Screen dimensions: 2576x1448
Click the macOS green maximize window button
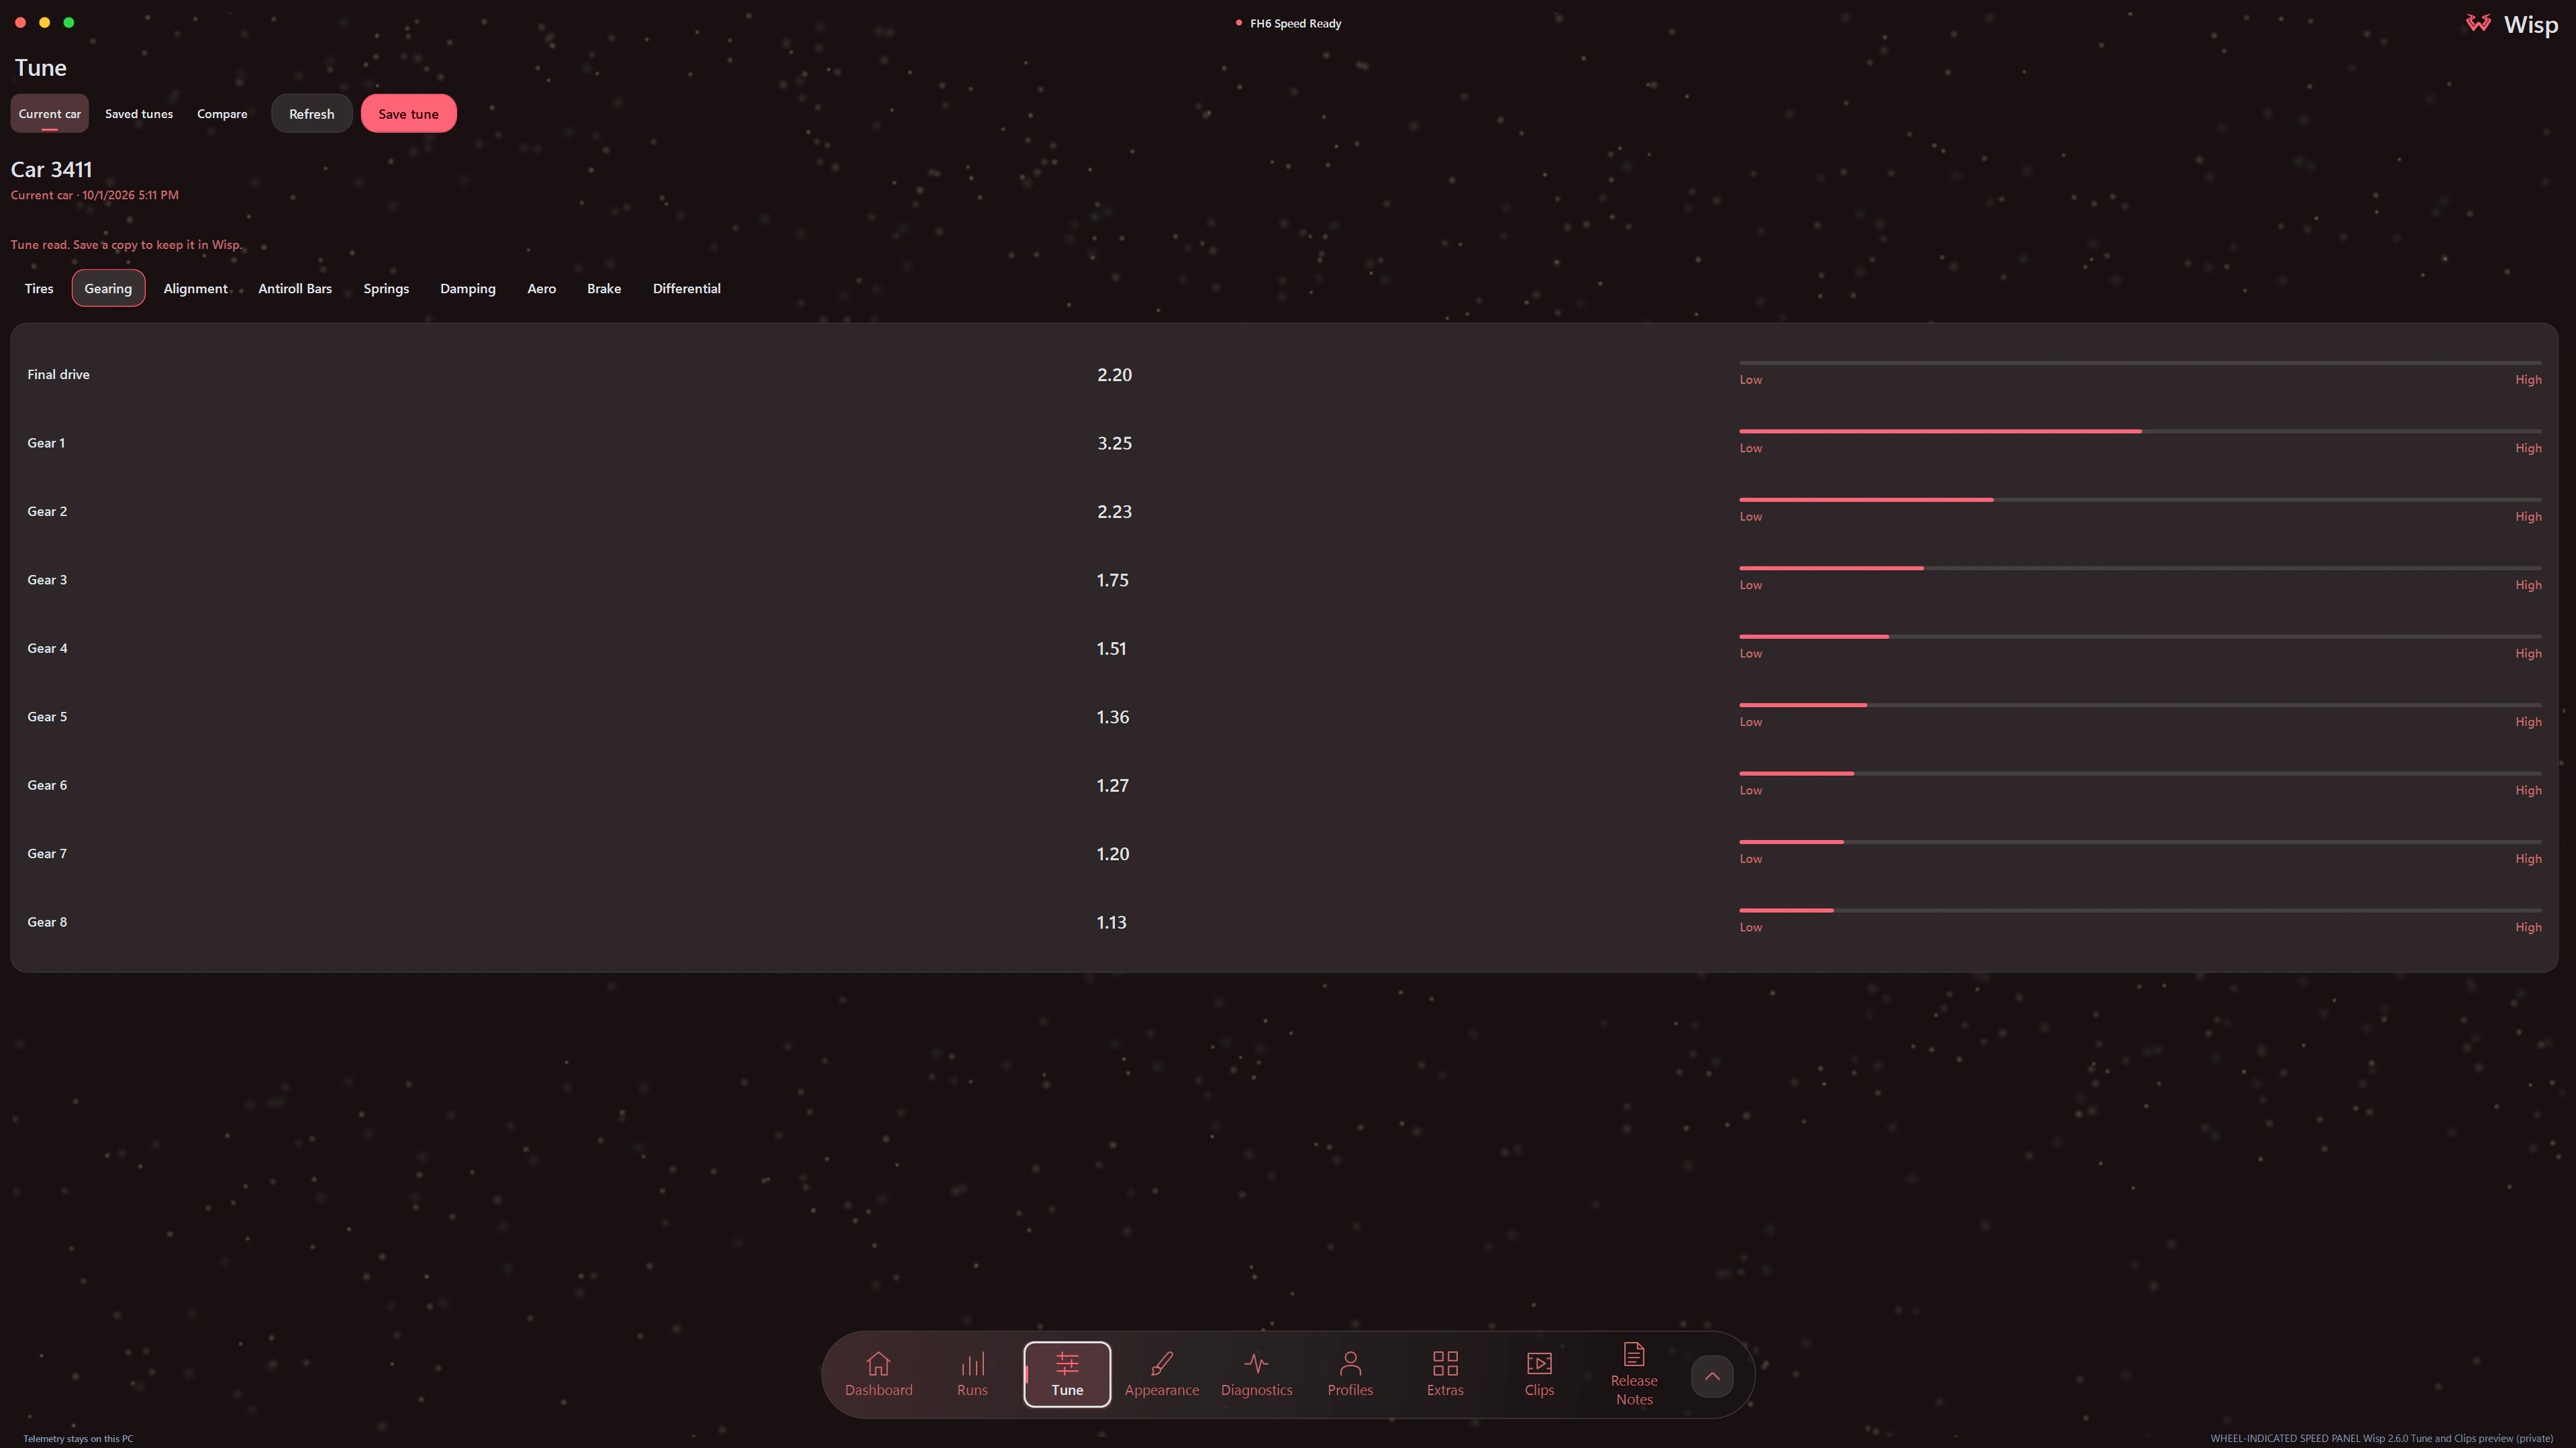[x=69, y=22]
